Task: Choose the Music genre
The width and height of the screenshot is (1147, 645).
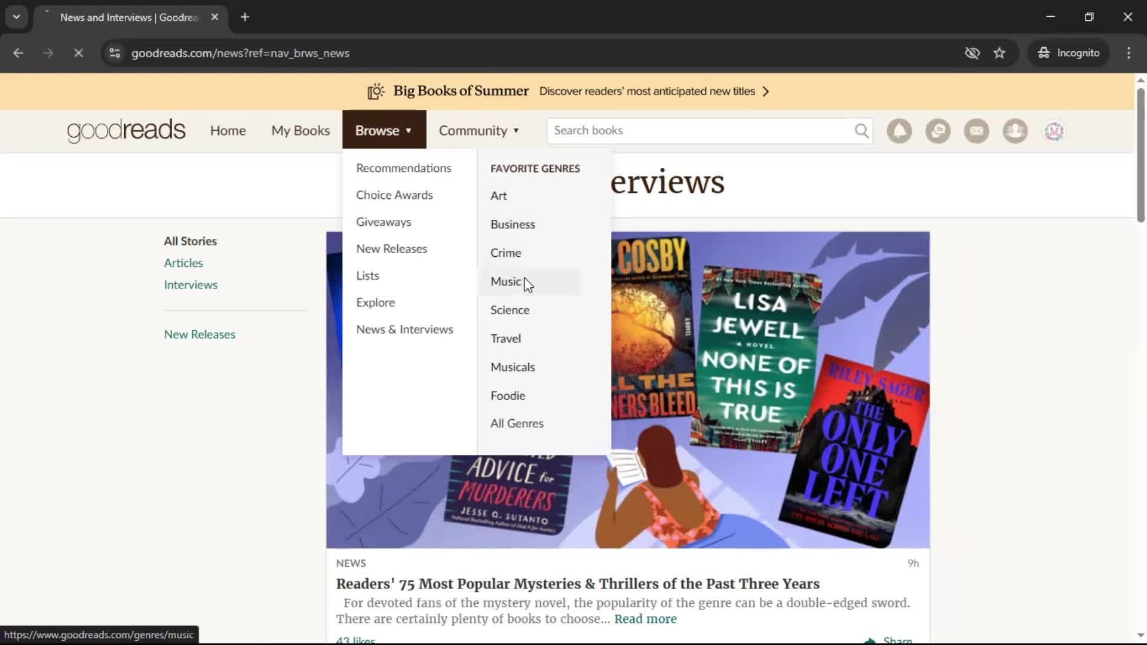Action: 505,281
